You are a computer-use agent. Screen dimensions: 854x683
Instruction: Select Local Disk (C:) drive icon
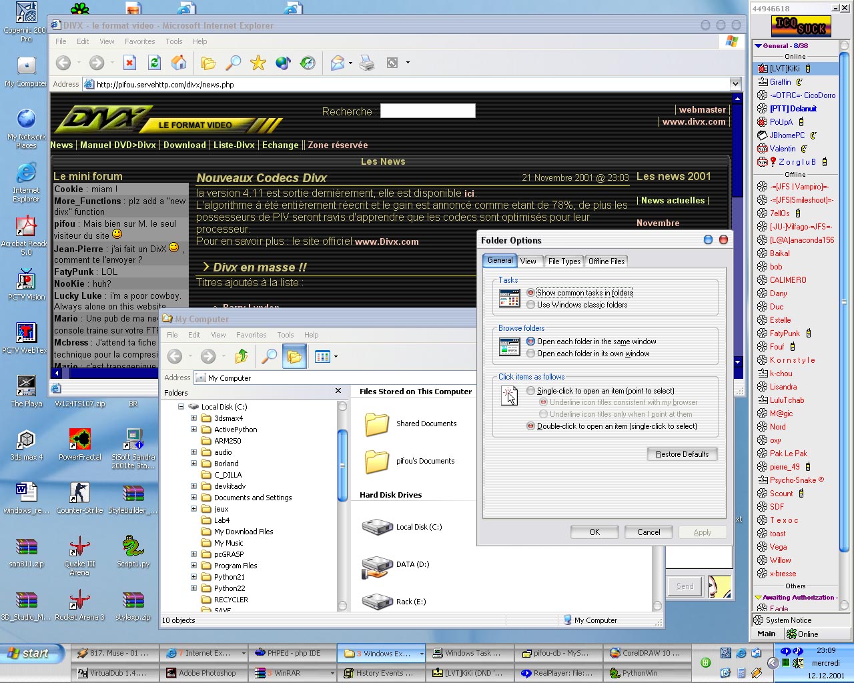[x=377, y=527]
